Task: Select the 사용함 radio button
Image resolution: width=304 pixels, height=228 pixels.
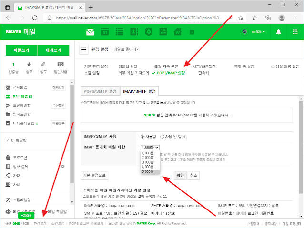Action: click(142, 137)
